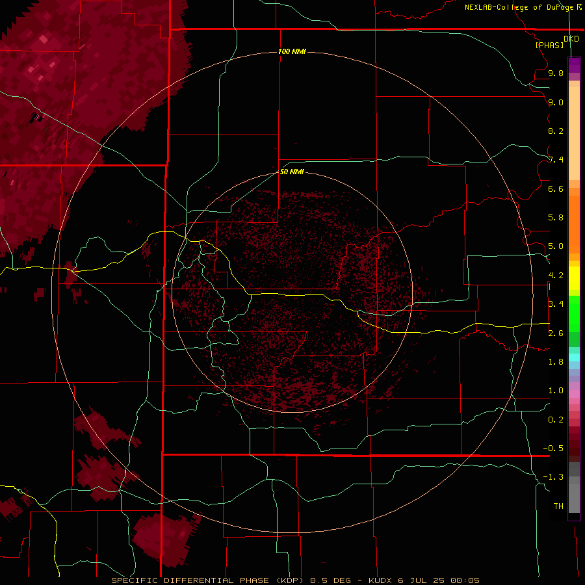Click the 1.0 scale value
The image size is (585, 585).
pyautogui.click(x=556, y=391)
